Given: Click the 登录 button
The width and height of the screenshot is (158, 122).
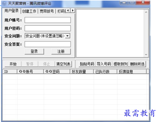Looking at the screenshot, I should point(34,51).
